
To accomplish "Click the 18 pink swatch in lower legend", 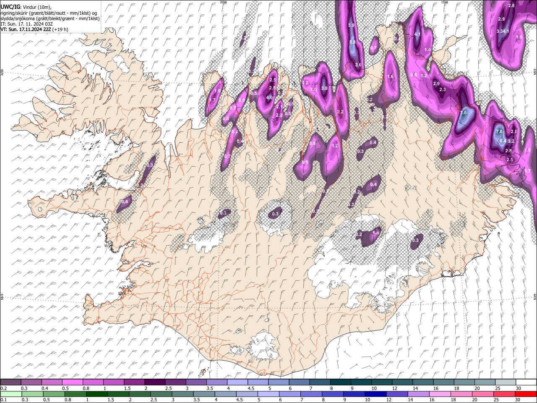I will 461,394.
